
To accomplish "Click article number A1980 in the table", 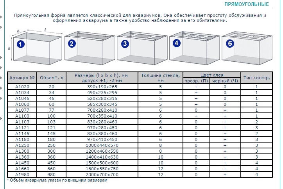I will tap(22, 174).
